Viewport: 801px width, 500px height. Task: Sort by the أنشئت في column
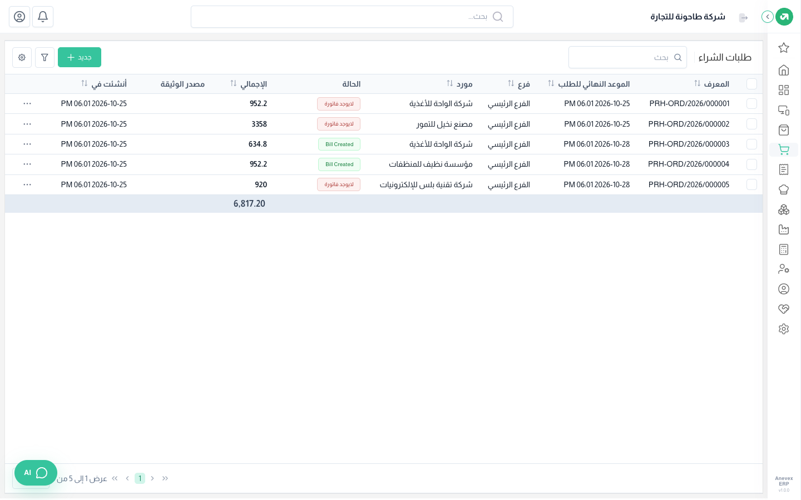tap(85, 83)
